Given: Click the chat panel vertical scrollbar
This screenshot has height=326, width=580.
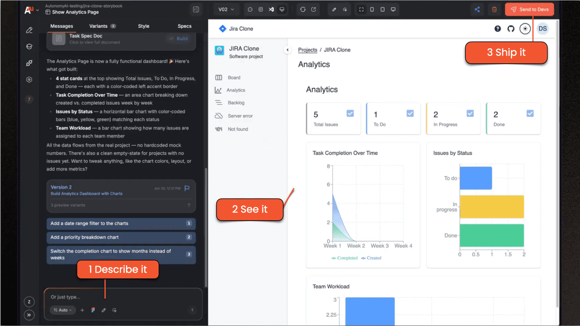Looking at the screenshot, I should pos(206,228).
